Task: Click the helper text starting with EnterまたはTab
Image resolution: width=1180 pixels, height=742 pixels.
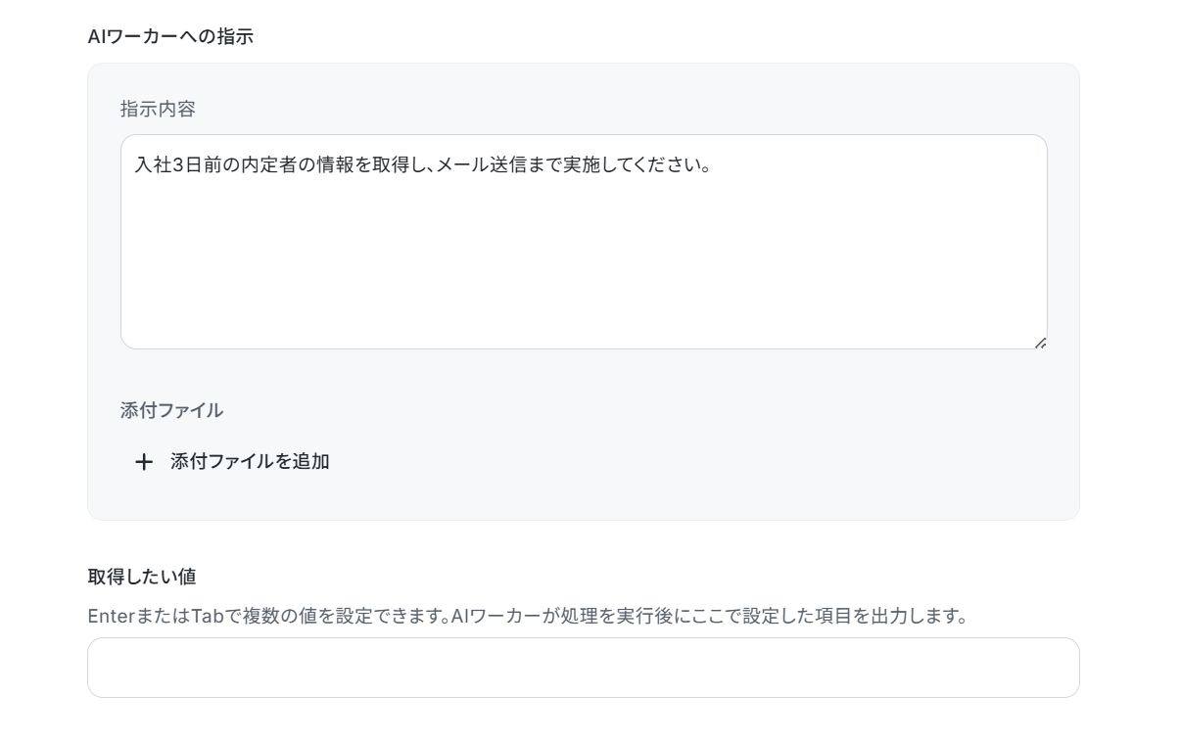Action: click(x=528, y=617)
